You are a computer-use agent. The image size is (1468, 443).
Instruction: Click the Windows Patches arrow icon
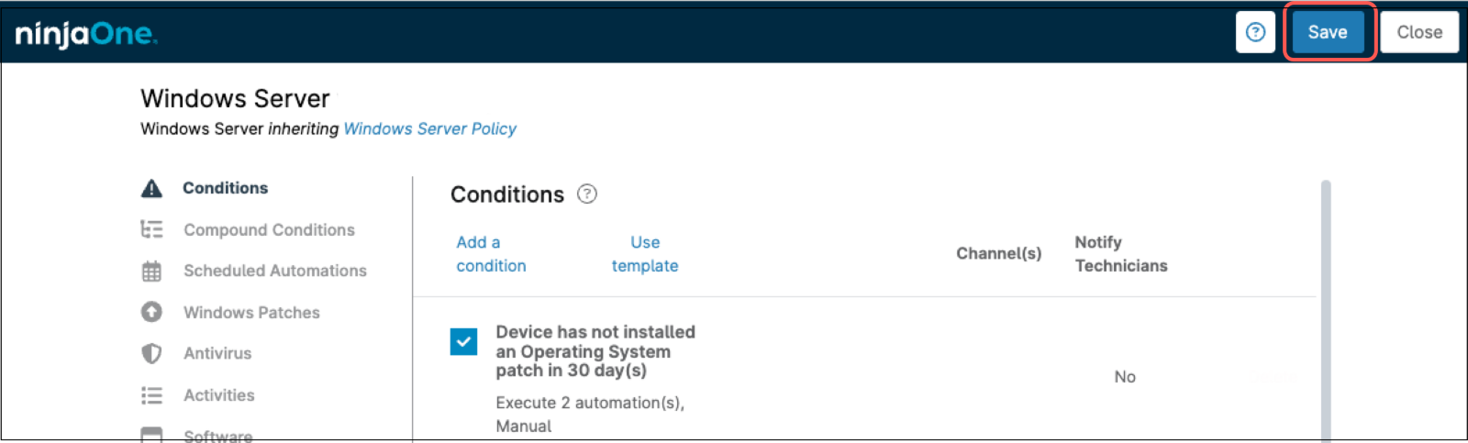point(151,312)
